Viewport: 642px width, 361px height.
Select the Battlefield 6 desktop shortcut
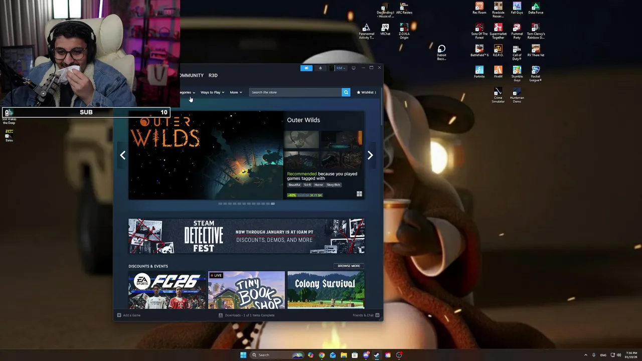click(479, 51)
